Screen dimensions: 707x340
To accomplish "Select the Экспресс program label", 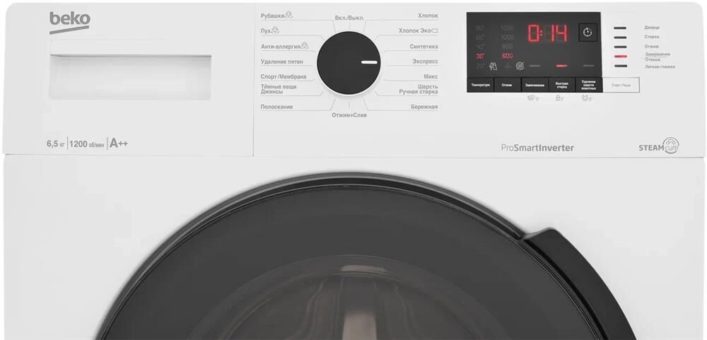I will click(x=425, y=61).
